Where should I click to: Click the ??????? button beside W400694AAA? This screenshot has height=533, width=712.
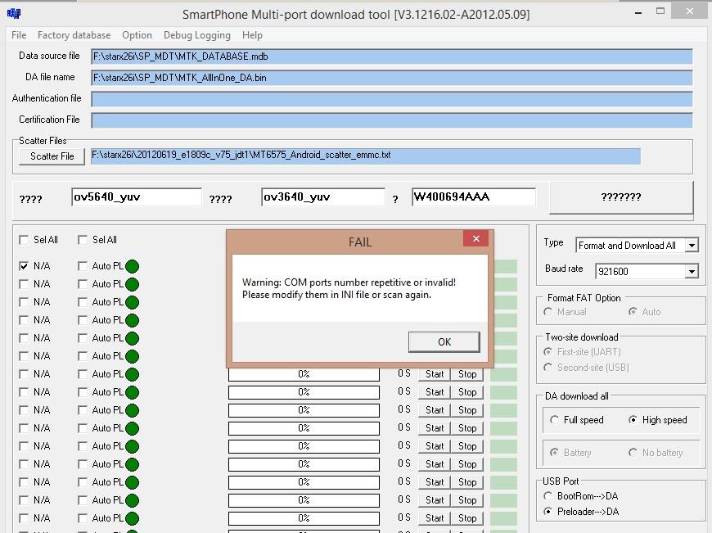621,197
